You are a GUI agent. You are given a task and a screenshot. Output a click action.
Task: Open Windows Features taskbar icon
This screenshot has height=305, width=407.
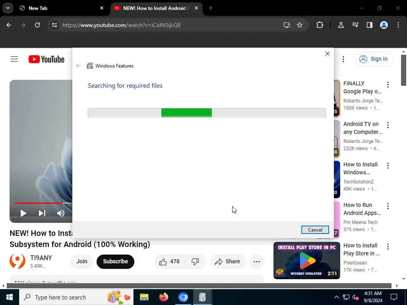202,297
